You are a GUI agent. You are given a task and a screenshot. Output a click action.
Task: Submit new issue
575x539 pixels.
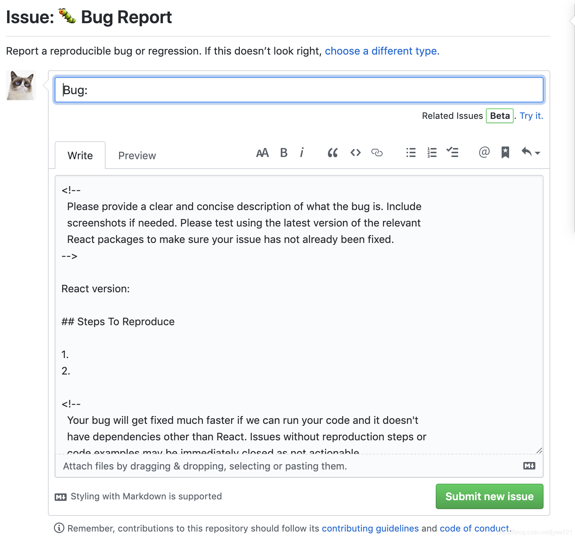[x=489, y=496]
